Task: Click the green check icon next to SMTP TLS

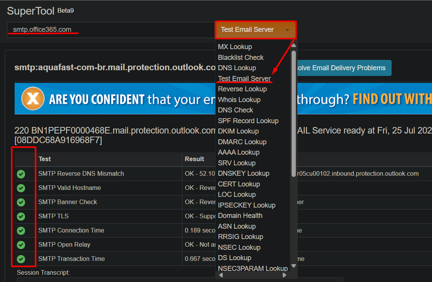Action: pyautogui.click(x=21, y=216)
